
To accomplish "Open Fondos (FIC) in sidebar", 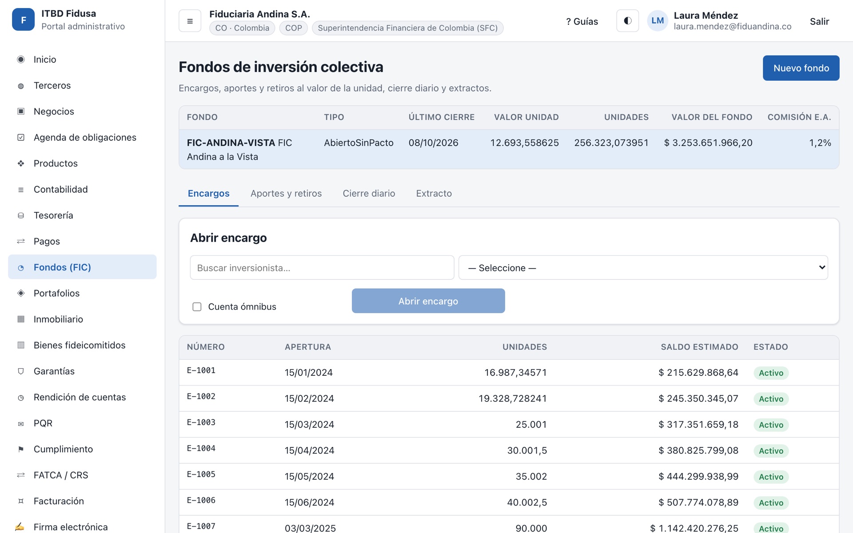I will (x=82, y=267).
